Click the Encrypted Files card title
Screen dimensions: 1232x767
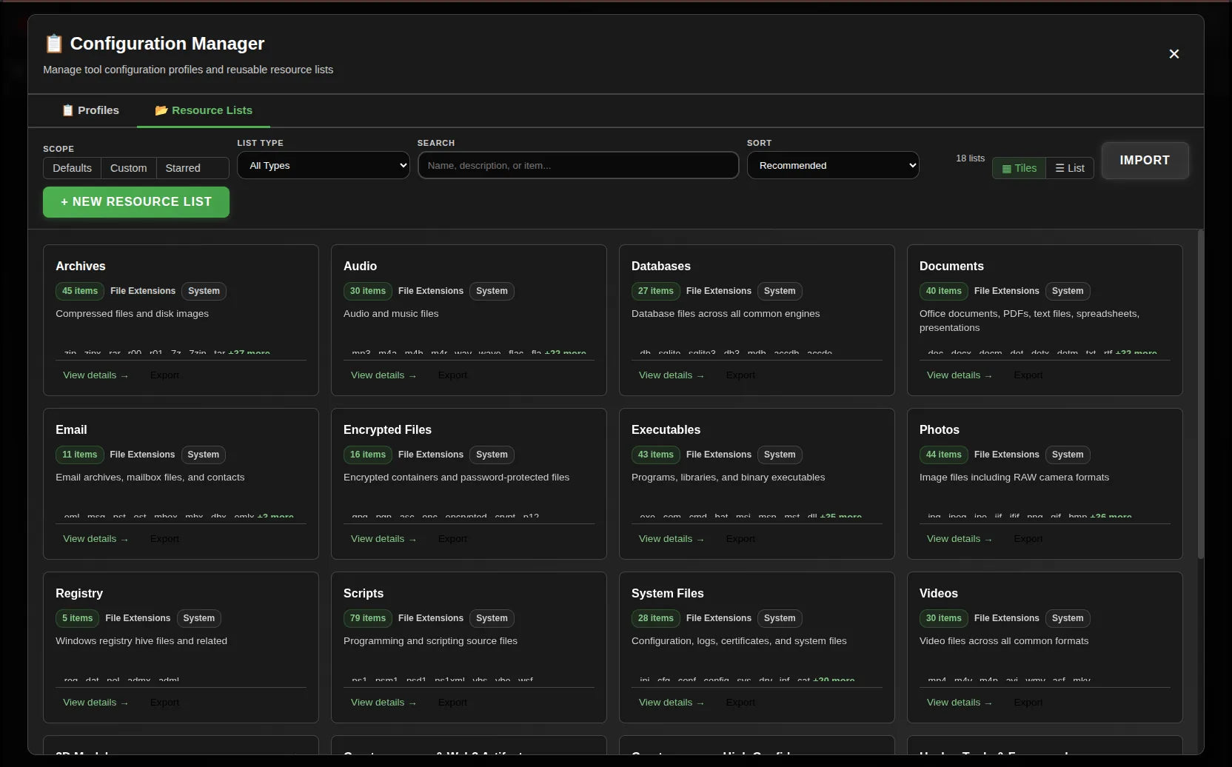pyautogui.click(x=387, y=430)
